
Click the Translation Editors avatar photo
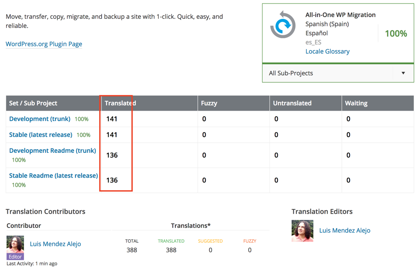(x=303, y=231)
